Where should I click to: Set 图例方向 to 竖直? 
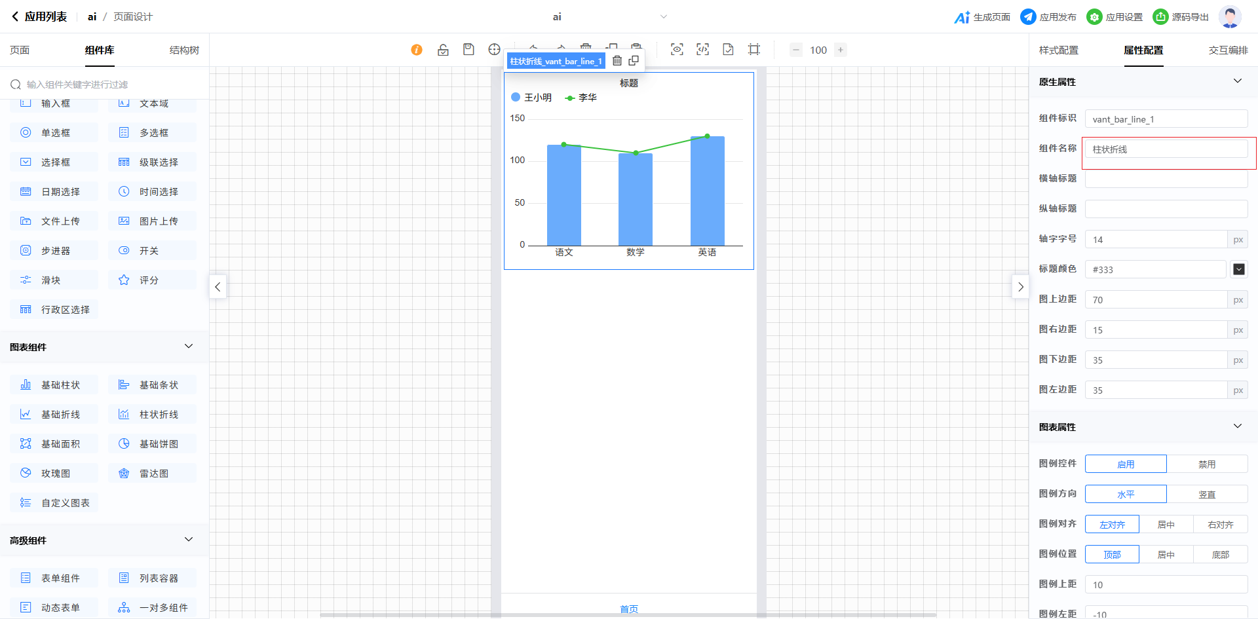click(1206, 494)
